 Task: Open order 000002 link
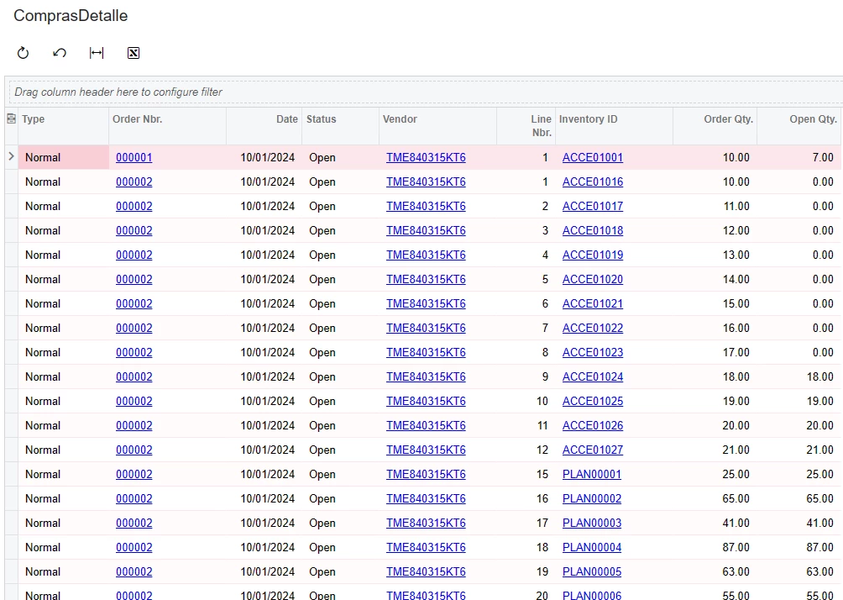point(134,182)
